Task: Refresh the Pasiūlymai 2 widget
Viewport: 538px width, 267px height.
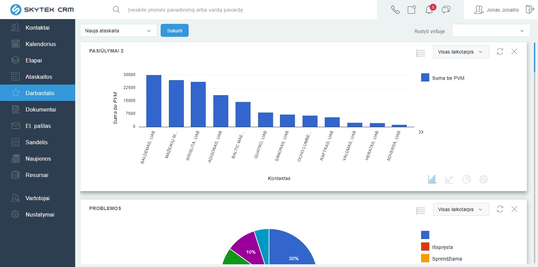Action: 500,51
